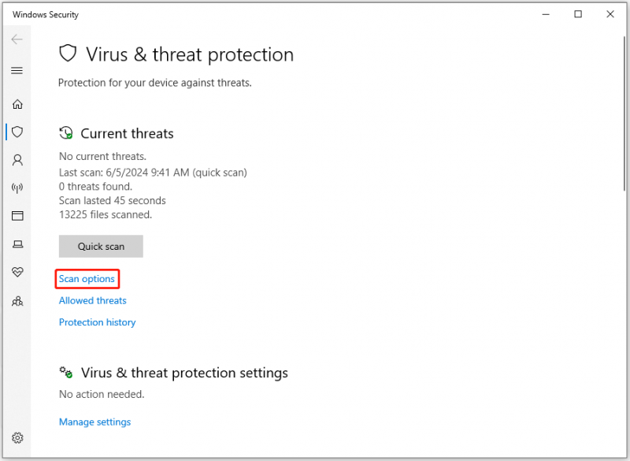Maximize the Windows Security window
This screenshot has width=630, height=461.
pos(578,14)
